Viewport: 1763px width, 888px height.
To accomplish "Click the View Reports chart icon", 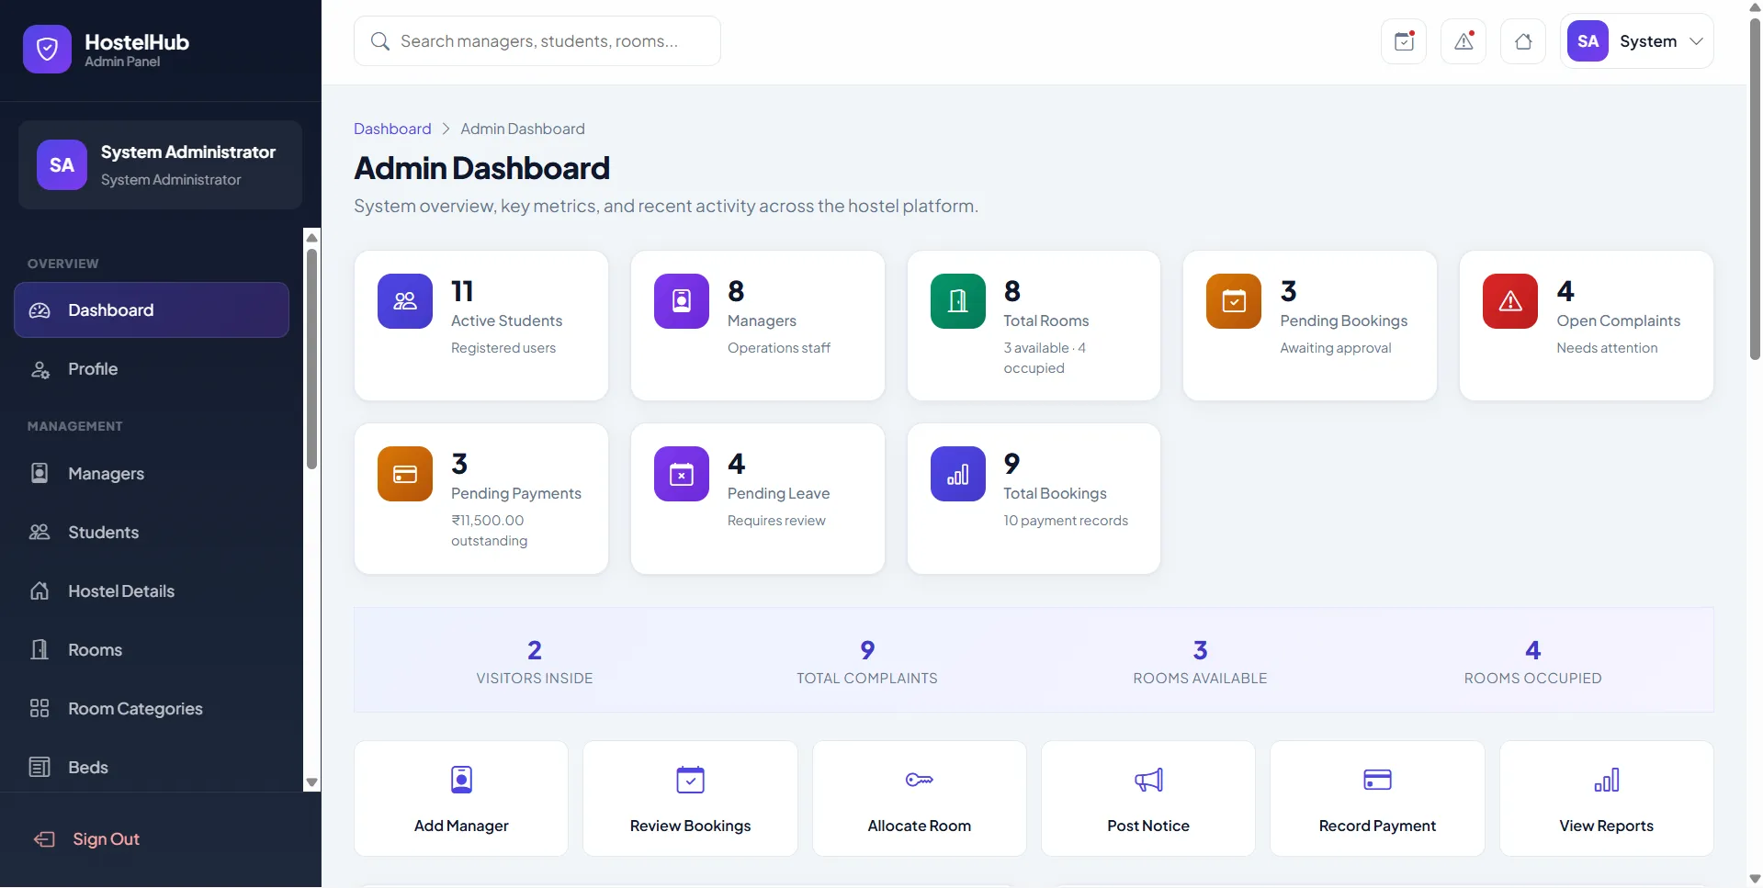I will pos(1607,780).
